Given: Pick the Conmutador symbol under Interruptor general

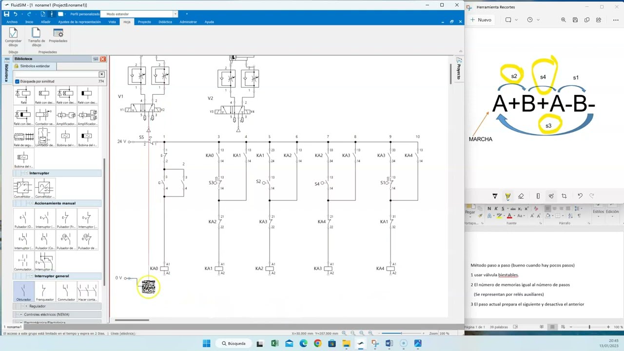Looking at the screenshot, I should pos(66,292).
